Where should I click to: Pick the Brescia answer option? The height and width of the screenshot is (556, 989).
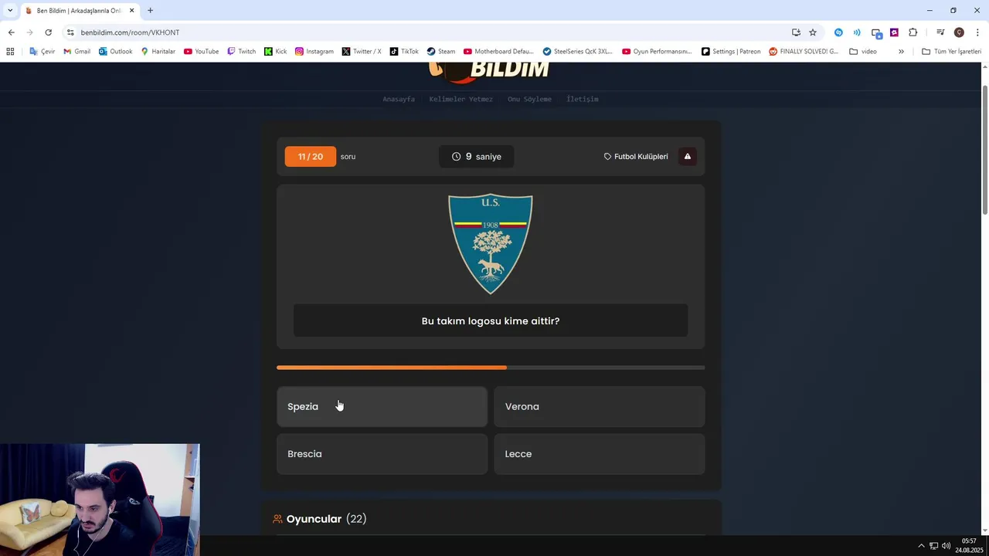coord(382,454)
